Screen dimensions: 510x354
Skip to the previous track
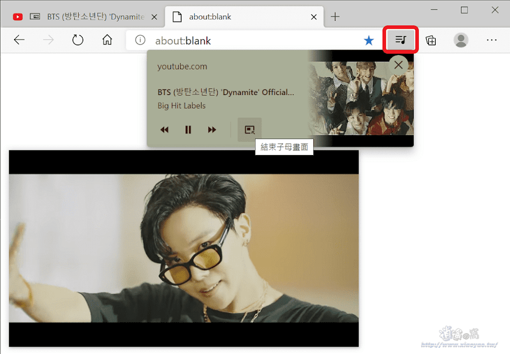[164, 130]
